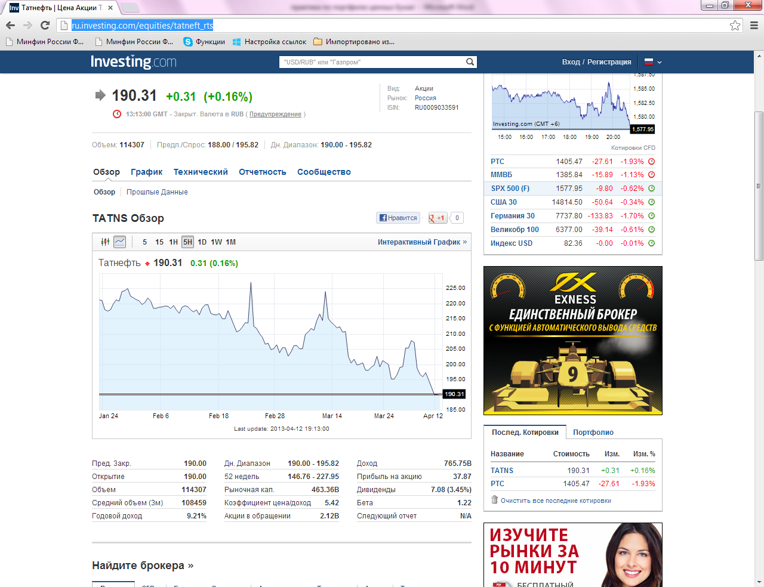Set chart interval to 15 minutes
Screen dimensions: 764x587
(159, 242)
